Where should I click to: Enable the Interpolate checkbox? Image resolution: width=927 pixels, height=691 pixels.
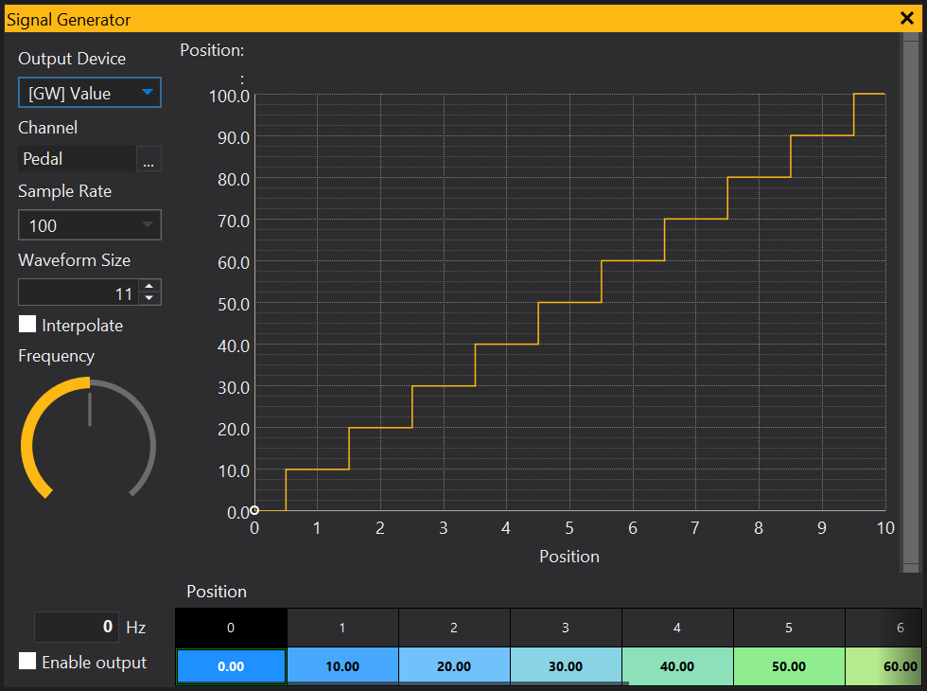click(28, 325)
